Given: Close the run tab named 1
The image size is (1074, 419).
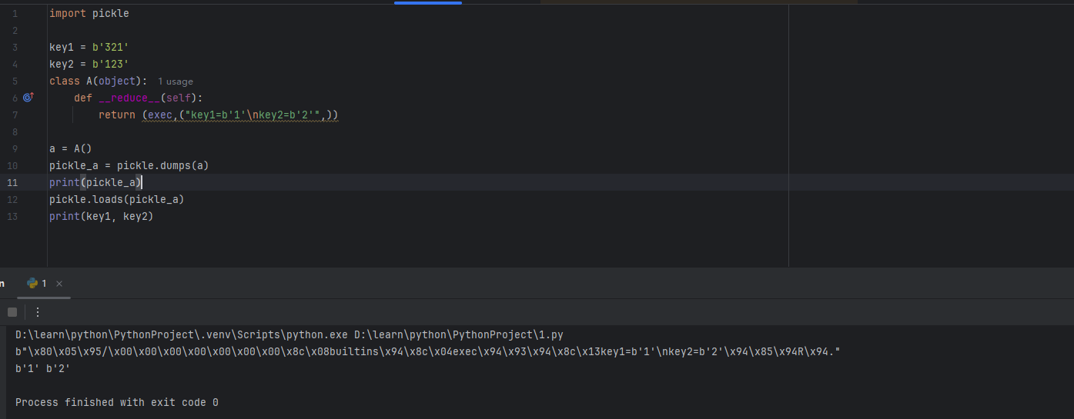Looking at the screenshot, I should [59, 284].
